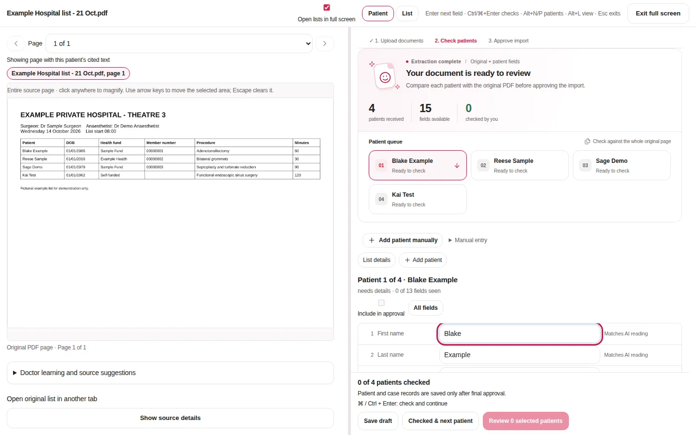This screenshot has width=696, height=435.
Task: Click the plus icon on Add patient manually
Action: click(372, 240)
